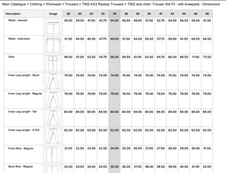Open the Waist - extended diagram thumbnail
The width and height of the screenshot is (226, 173).
[53, 45]
